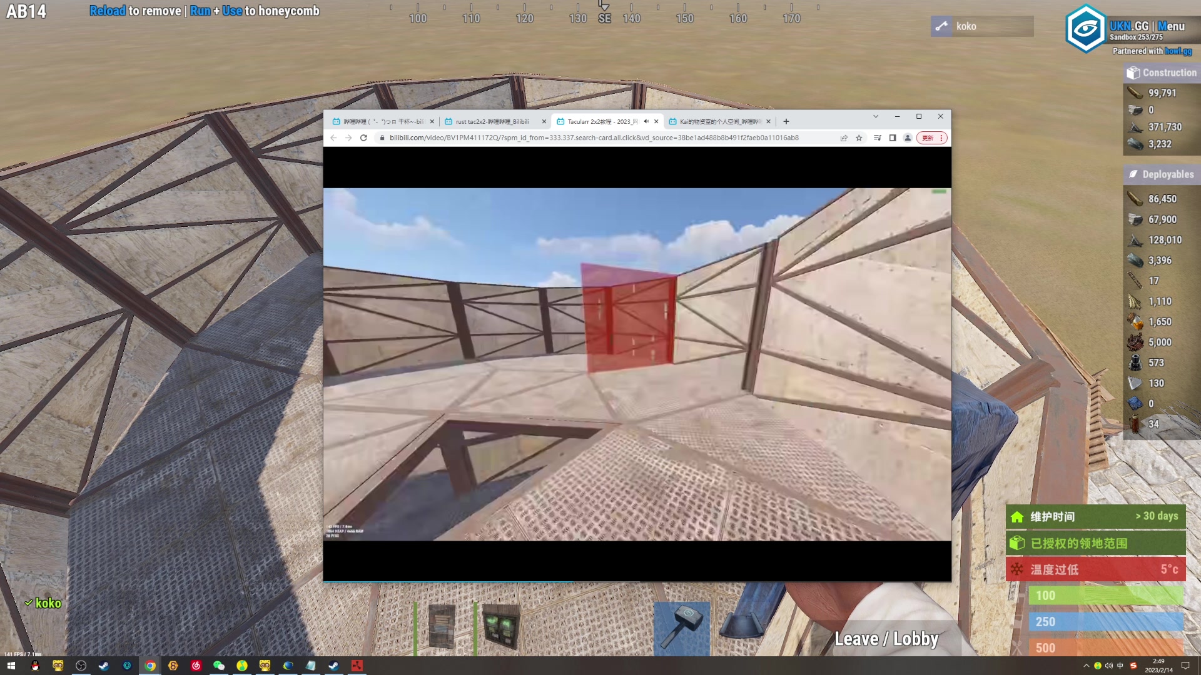Collapse the Deployables resource panel

click(1161, 174)
